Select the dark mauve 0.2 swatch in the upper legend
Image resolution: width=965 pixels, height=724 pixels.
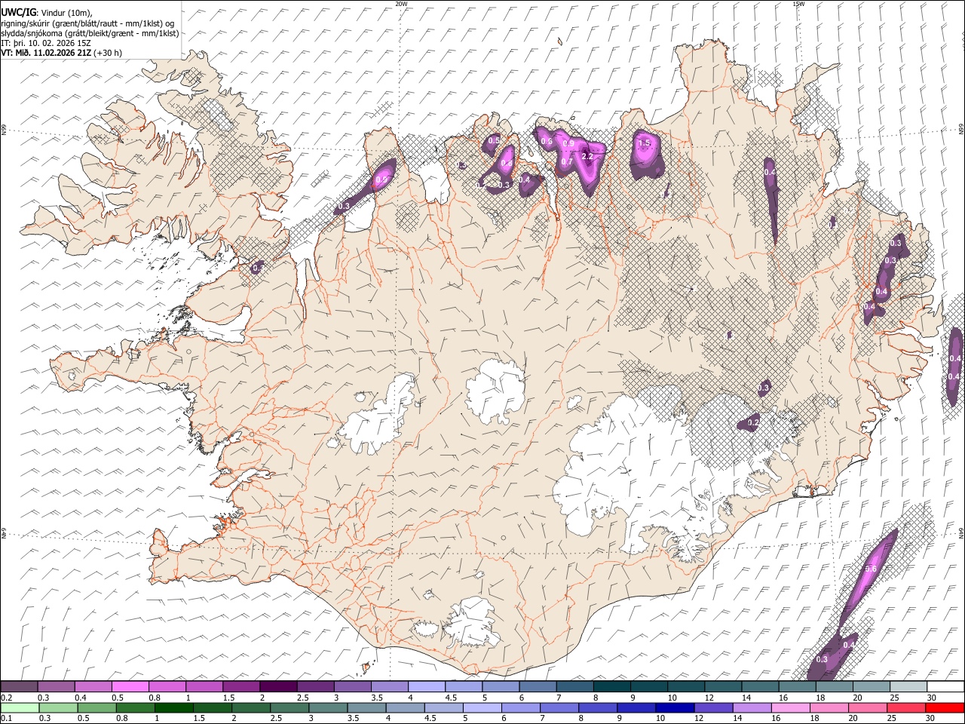tap(19, 687)
